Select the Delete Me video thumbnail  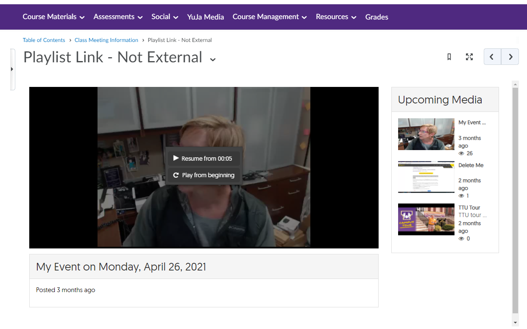426,177
